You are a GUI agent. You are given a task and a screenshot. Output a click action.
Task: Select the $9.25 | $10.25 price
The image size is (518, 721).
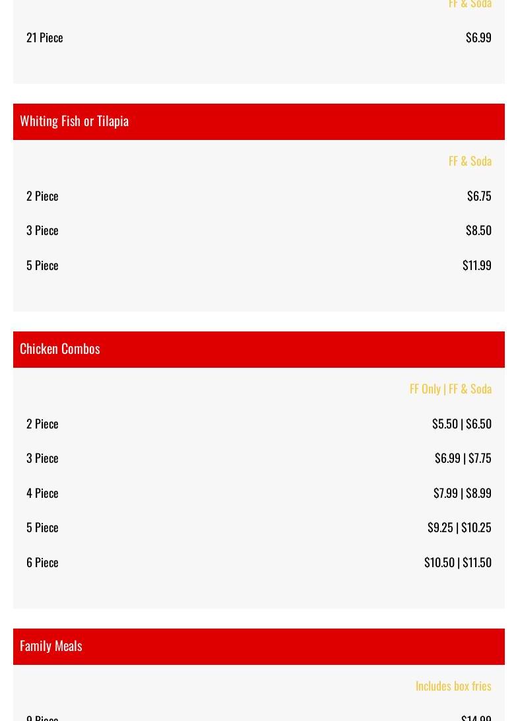point(459,528)
